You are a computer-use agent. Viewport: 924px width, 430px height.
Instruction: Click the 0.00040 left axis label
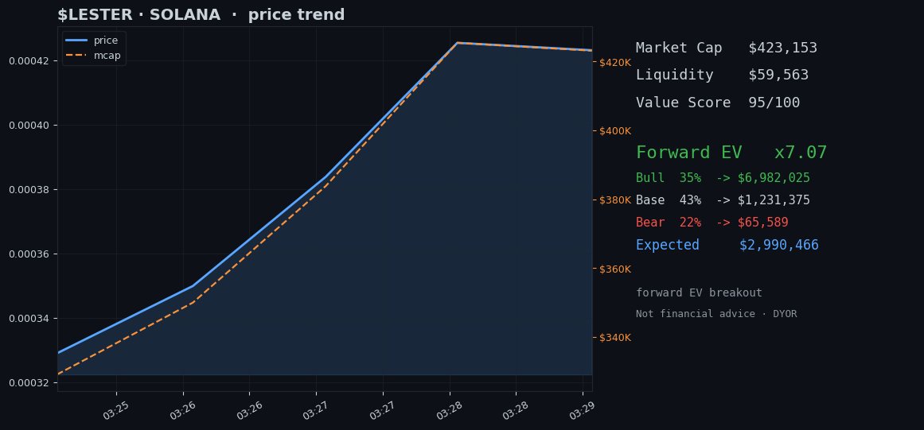tap(29, 126)
